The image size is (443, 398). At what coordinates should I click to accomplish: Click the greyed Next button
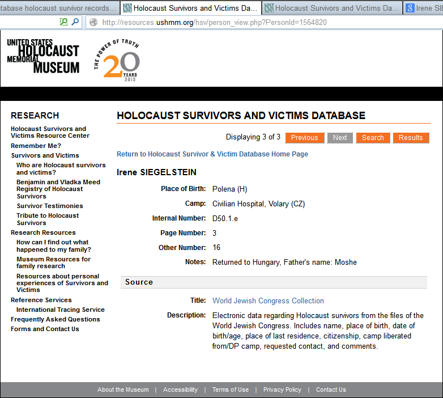pyautogui.click(x=340, y=138)
